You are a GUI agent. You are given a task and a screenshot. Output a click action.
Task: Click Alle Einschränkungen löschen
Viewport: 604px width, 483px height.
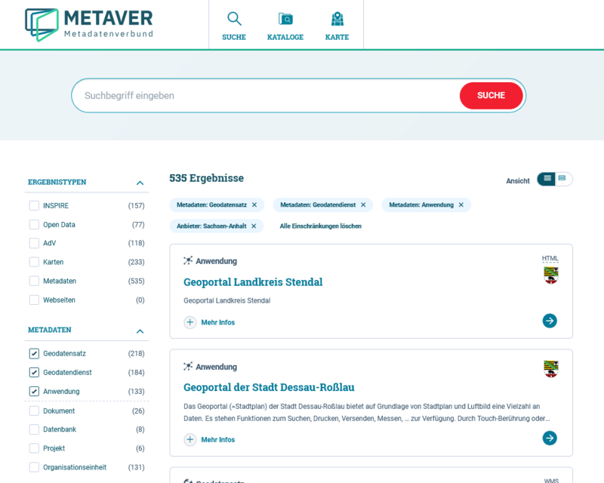320,226
